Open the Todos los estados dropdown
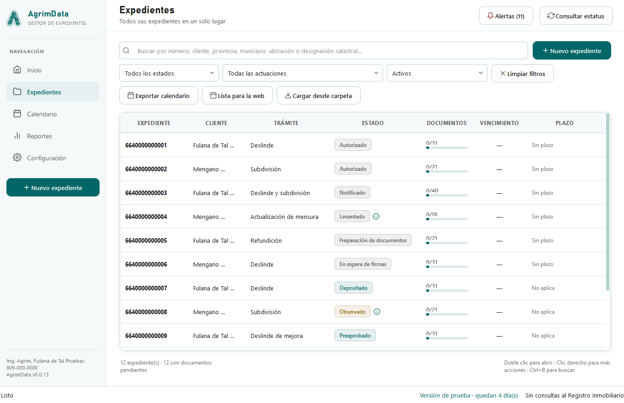Image resolution: width=624 pixels, height=403 pixels. [169, 73]
